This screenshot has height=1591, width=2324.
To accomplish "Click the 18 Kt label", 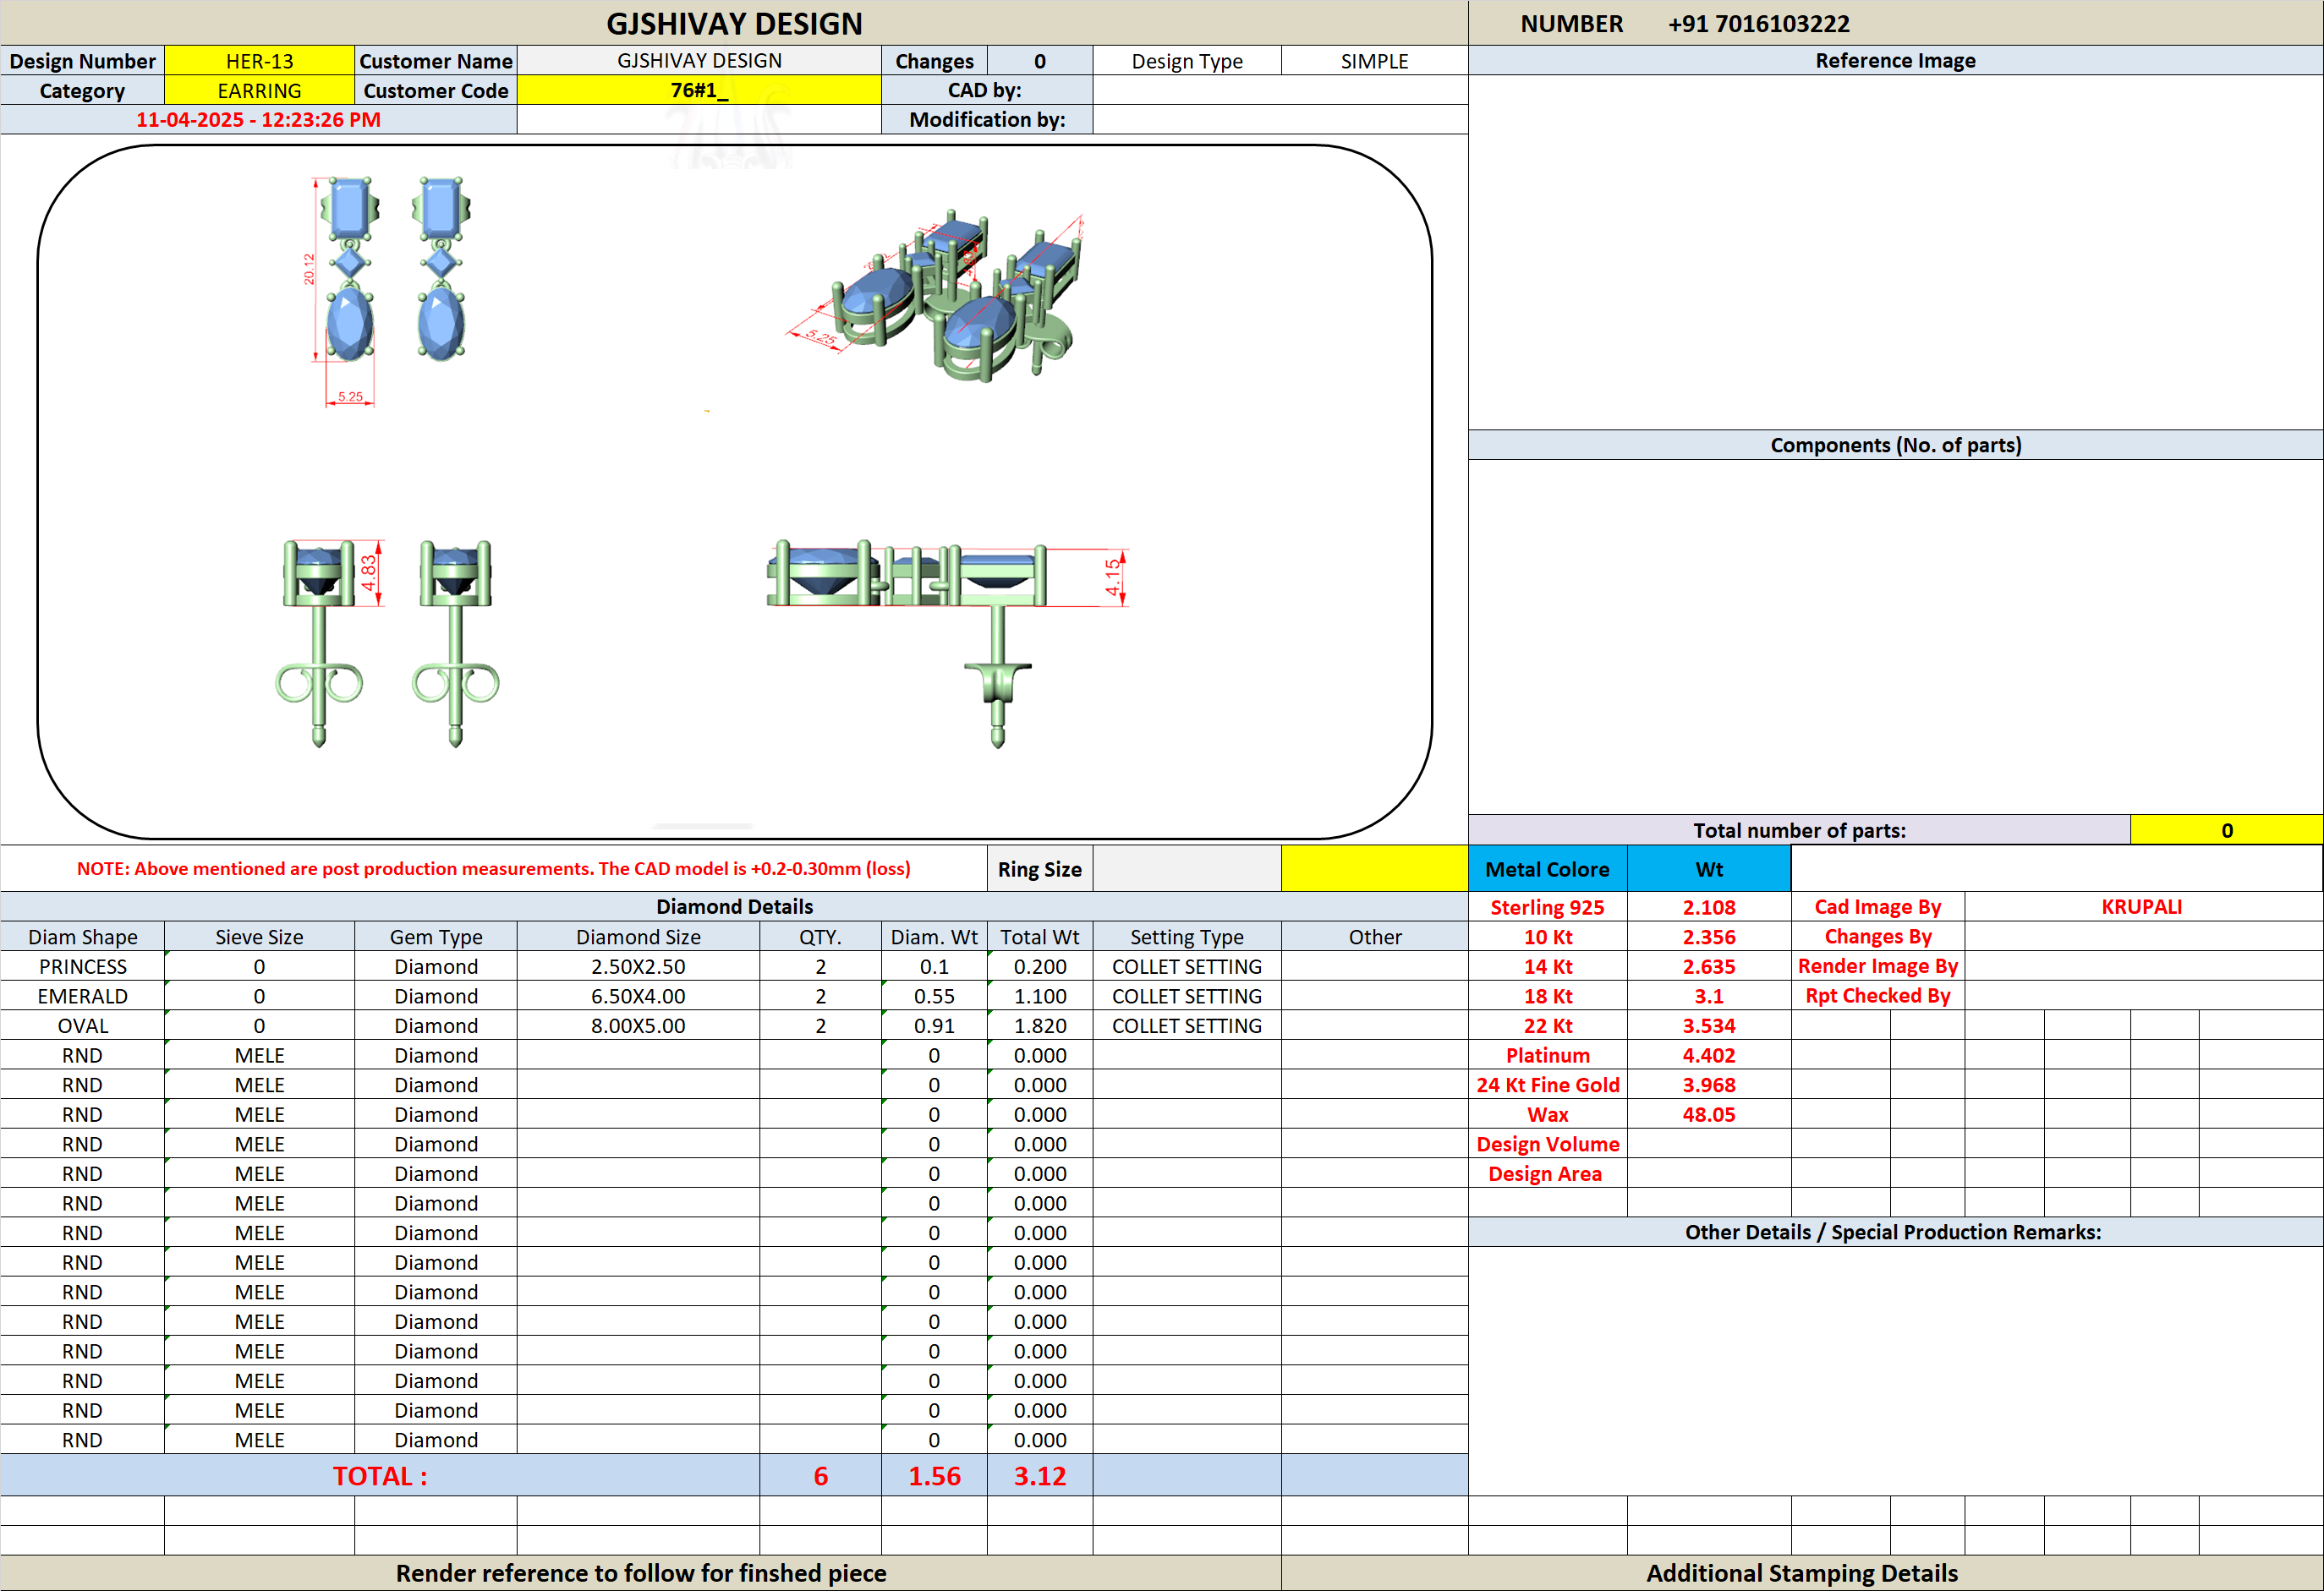I will (1547, 997).
